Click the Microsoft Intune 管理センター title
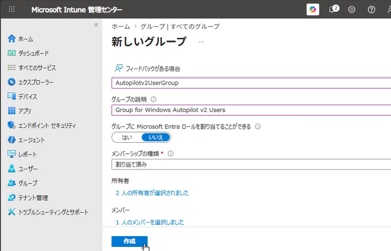Viewport: 391px width, 251px height. [77, 10]
